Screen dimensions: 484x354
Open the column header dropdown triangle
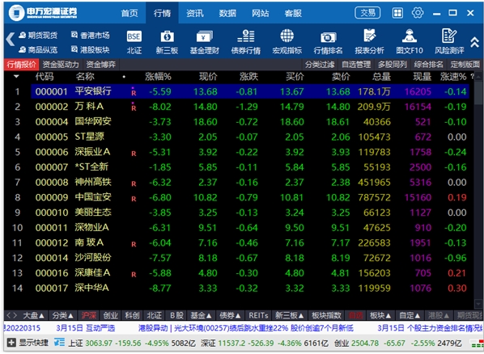tap(16, 76)
